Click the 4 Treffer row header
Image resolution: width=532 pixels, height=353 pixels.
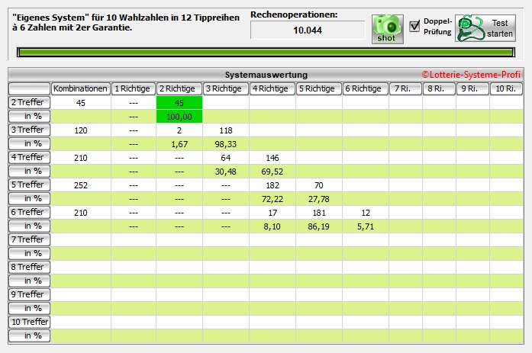pos(30,157)
